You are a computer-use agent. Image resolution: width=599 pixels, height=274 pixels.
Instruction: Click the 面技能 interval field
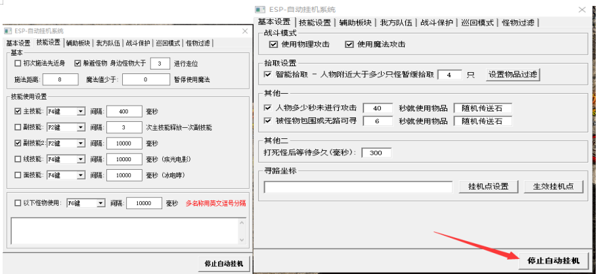(x=123, y=175)
